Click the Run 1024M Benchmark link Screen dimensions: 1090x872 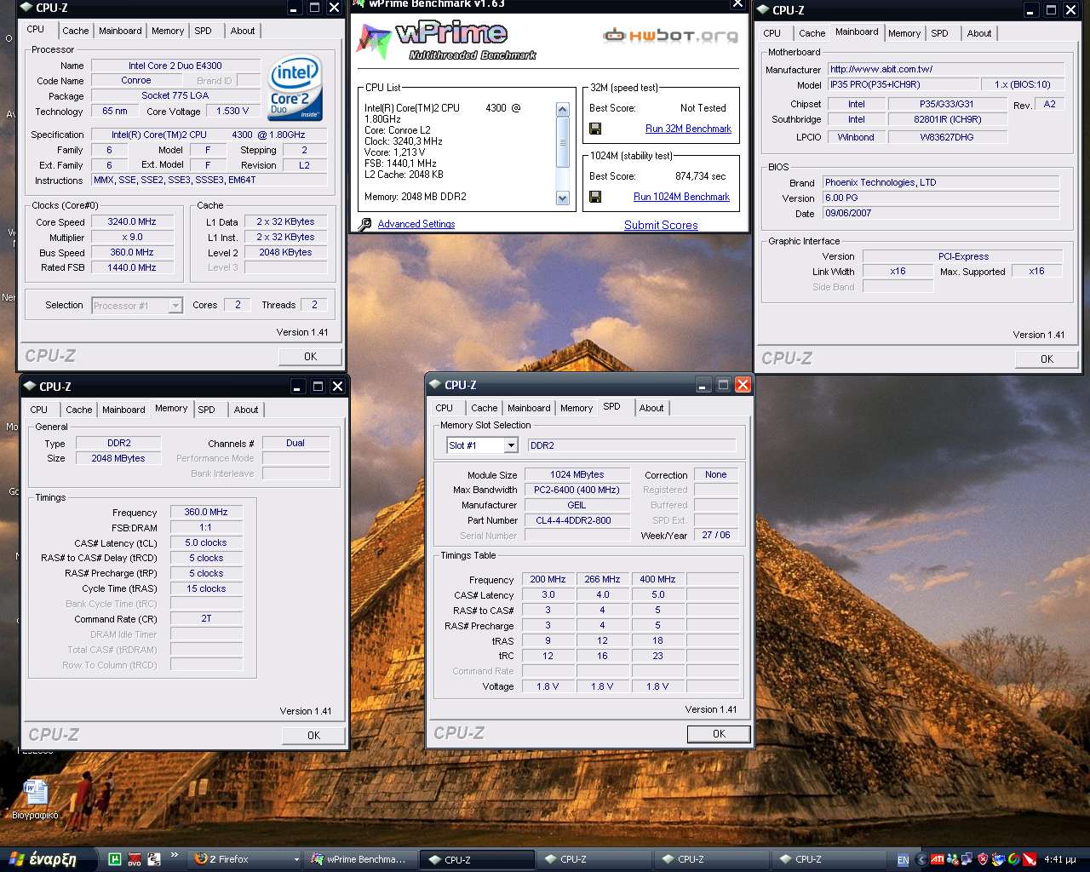(x=681, y=197)
